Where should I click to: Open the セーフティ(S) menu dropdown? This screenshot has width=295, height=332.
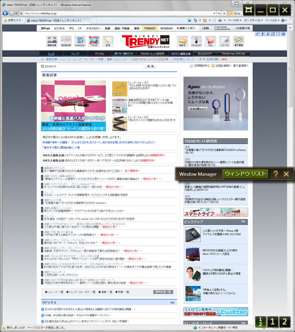click(253, 20)
